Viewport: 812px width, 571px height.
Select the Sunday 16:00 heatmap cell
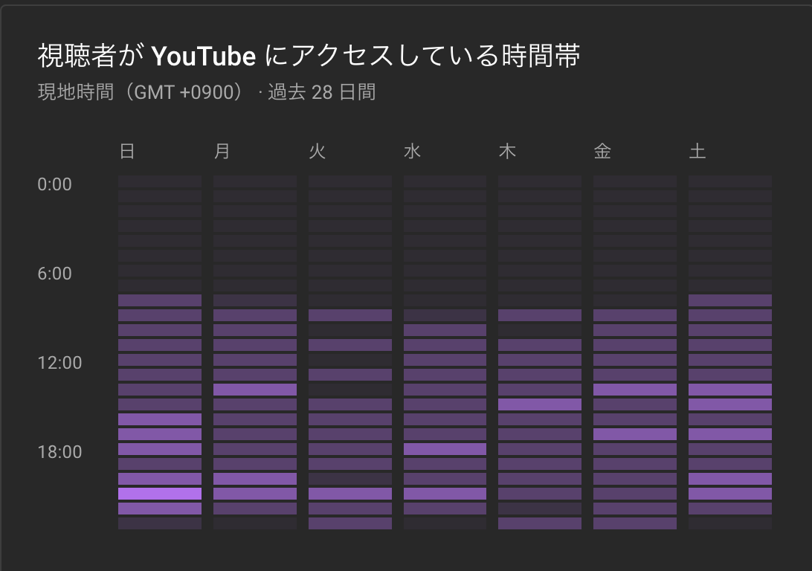(160, 419)
